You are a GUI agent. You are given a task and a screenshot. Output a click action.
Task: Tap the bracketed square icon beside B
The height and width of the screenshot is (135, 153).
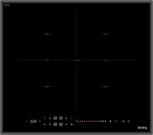coord(116,121)
